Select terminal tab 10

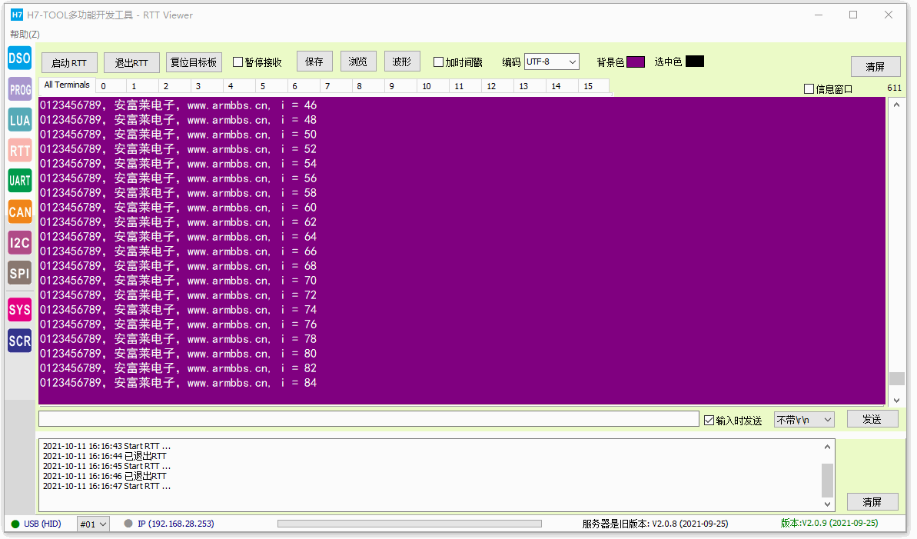coord(432,86)
